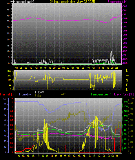Click the E compass direction letter
This screenshot has width=135, height=160.
click(x=127, y=85)
